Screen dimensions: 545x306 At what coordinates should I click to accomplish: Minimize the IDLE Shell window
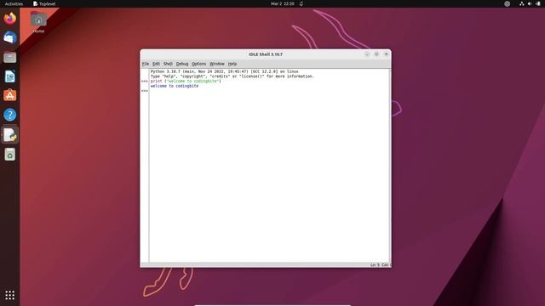(x=367, y=54)
